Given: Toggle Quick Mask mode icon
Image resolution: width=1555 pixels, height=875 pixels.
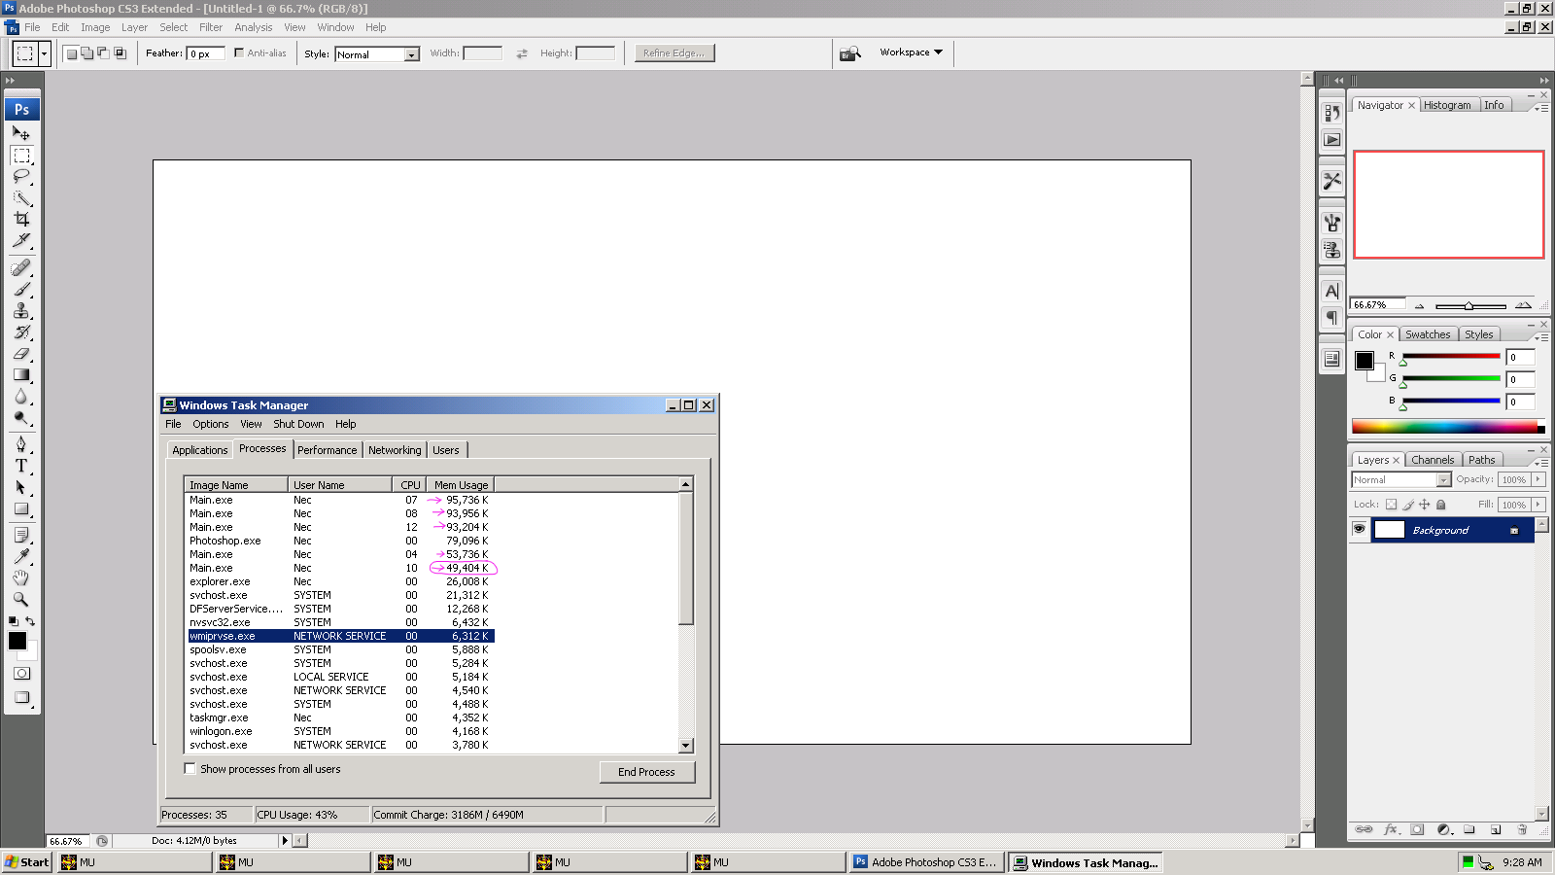Looking at the screenshot, I should click(21, 673).
